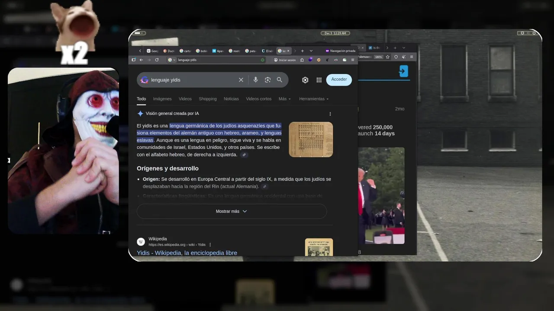This screenshot has width=554, height=311.
Task: Click the 180% zoom badge in rear browser
Action: [379, 57]
